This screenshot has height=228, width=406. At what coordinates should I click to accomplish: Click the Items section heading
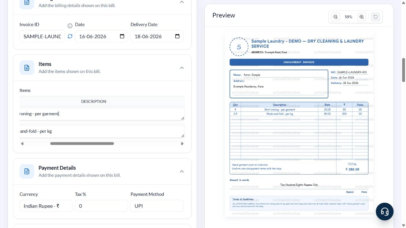coord(45,64)
